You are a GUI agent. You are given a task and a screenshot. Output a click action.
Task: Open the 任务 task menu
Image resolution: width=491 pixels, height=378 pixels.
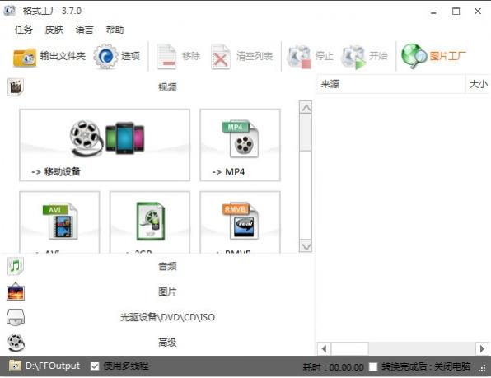(24, 30)
